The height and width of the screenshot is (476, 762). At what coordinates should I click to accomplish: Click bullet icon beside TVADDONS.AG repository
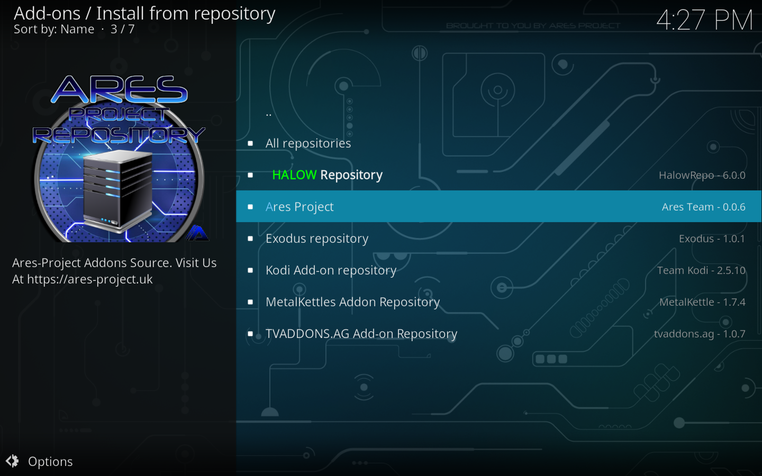pyautogui.click(x=250, y=334)
